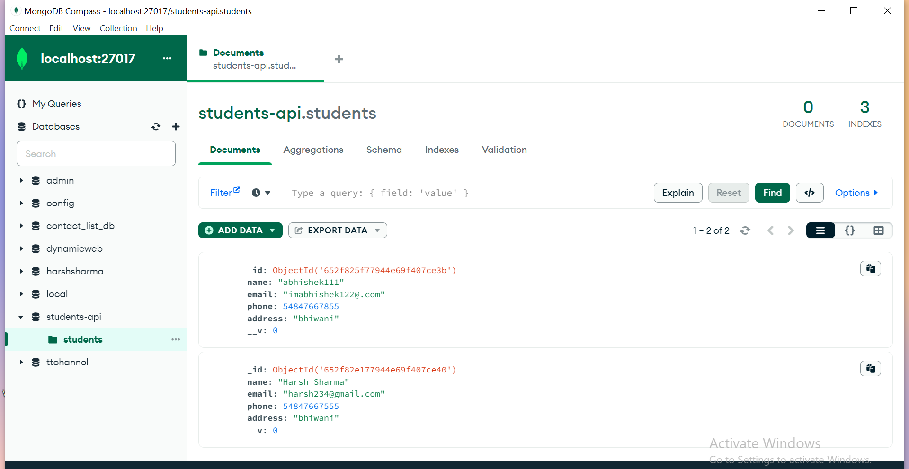Select the list view mode
Image resolution: width=909 pixels, height=469 pixels.
(820, 230)
